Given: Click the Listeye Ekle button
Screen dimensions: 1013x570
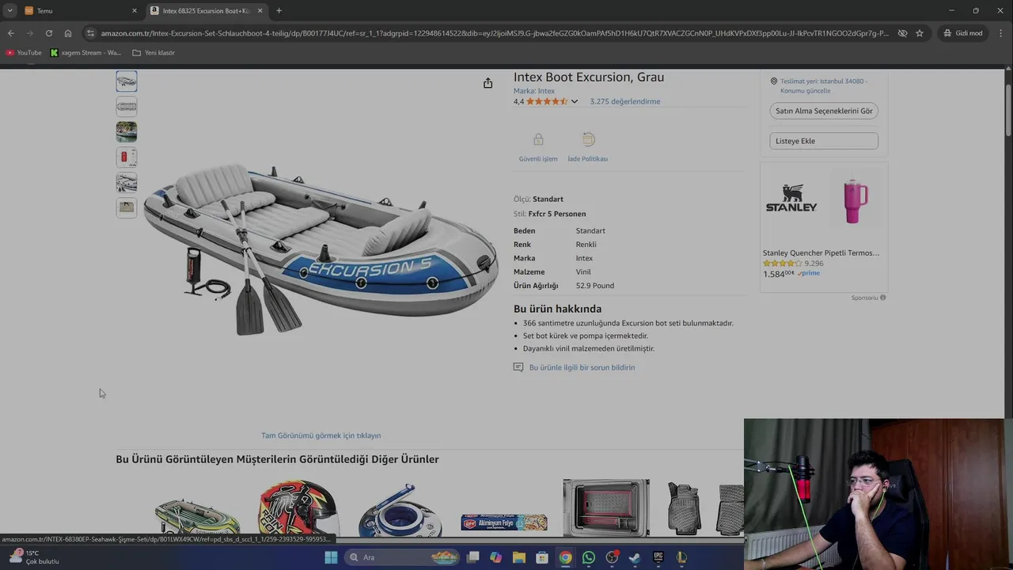Looking at the screenshot, I should [x=824, y=141].
